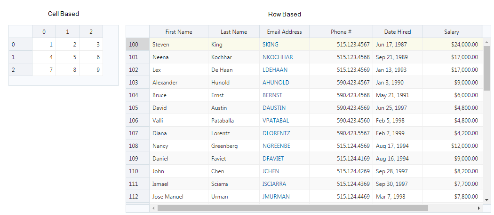Click the horizontal scrollbar left arrow

click(x=153, y=208)
